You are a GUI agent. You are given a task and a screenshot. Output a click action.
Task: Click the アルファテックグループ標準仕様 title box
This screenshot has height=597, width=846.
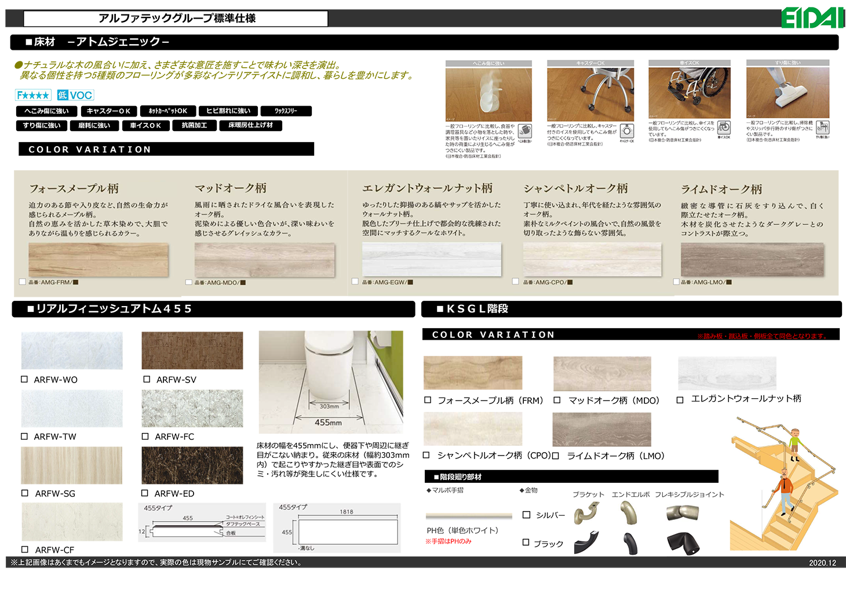(x=176, y=19)
